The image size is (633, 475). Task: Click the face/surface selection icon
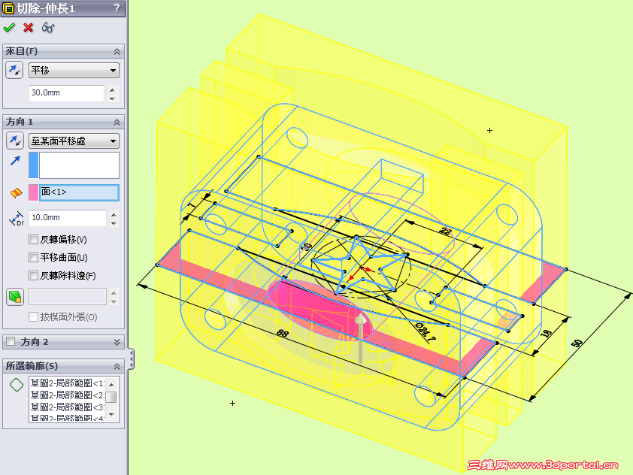[x=16, y=193]
